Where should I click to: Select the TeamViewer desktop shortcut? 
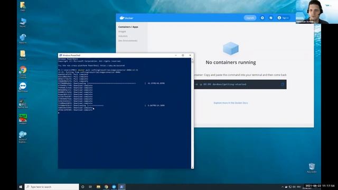[x=23, y=87]
